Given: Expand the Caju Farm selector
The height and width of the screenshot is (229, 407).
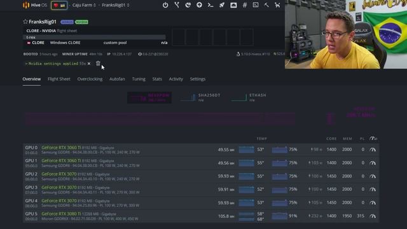Looking at the screenshot, I should (84, 5).
